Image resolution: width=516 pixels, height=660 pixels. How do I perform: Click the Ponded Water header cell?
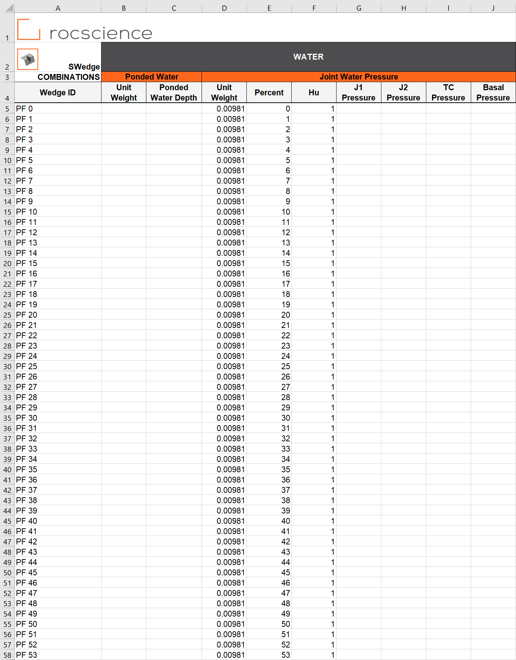(x=152, y=77)
